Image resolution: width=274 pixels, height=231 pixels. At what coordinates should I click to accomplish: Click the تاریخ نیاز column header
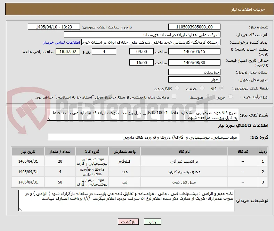[x=28, y=152]
